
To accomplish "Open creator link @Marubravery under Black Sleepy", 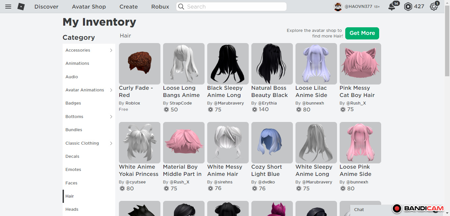I will pos(229,103).
